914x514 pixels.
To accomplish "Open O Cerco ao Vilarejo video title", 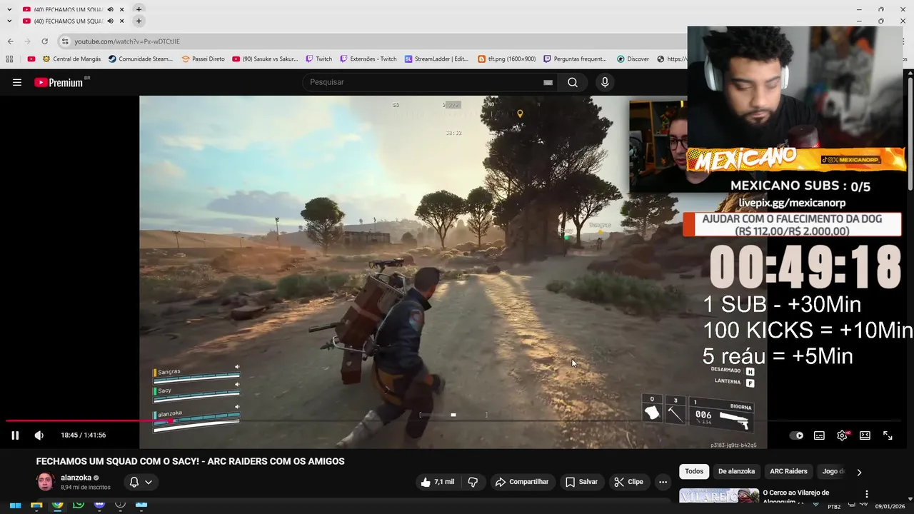I will tap(795, 497).
